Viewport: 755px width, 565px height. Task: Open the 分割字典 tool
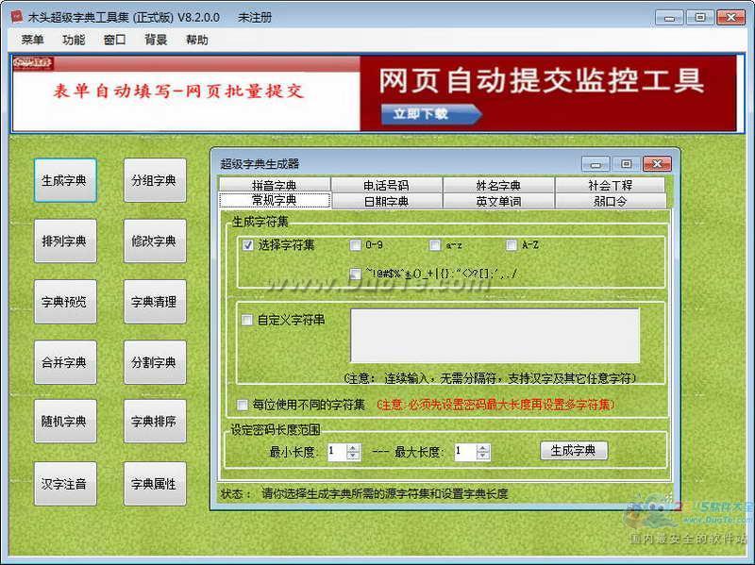coord(155,362)
